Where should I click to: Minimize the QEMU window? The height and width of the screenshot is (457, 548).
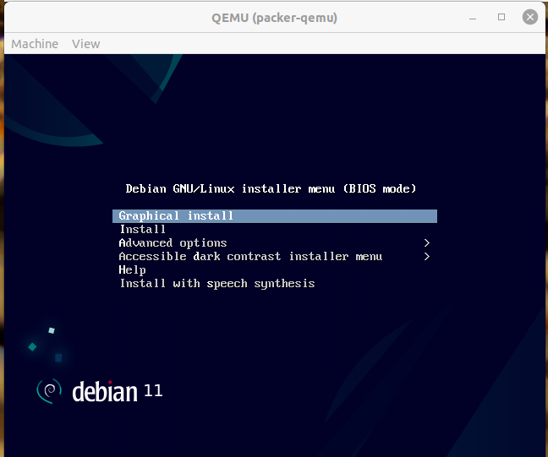pyautogui.click(x=474, y=17)
